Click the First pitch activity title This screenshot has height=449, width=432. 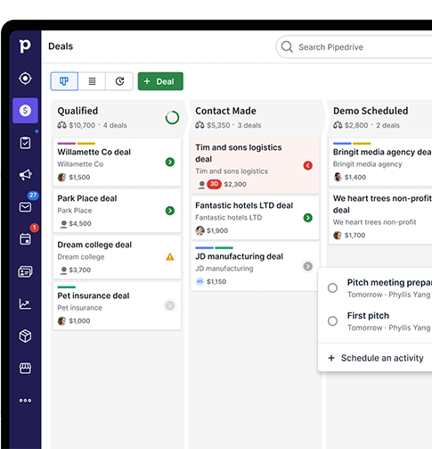click(x=368, y=316)
